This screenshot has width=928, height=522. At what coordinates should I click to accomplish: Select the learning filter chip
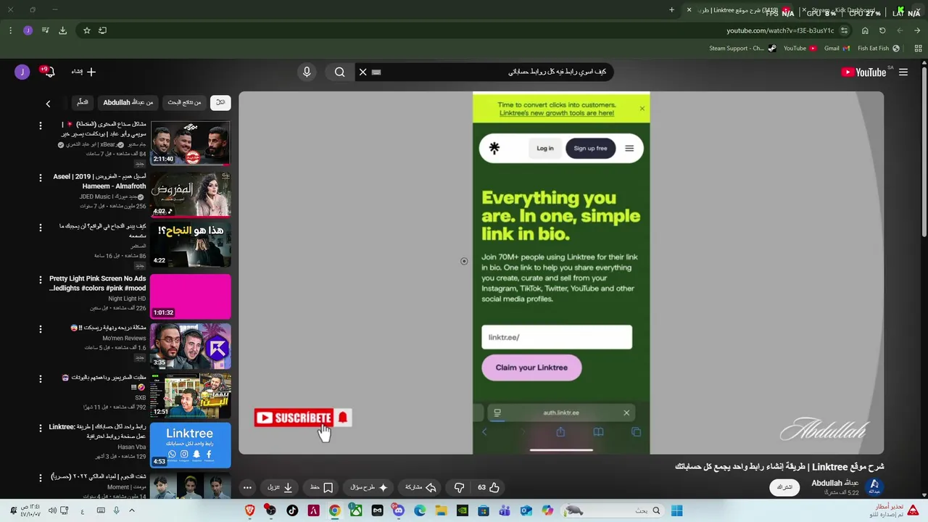[x=83, y=102]
